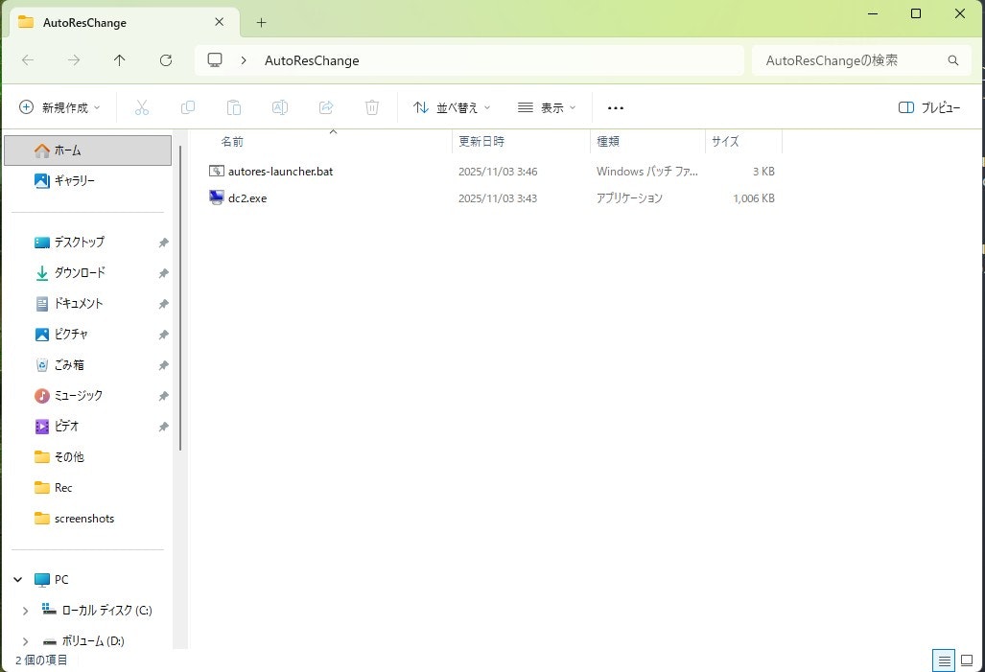Viewport: 985px width, 672px height.
Task: Click the AutoResChangeの検索 search field
Action: (861, 60)
